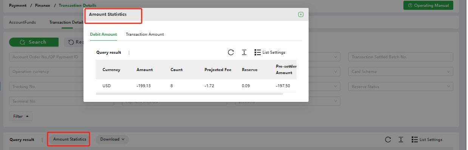
Task: Open the AccountFunds tab
Action: (x=22, y=22)
